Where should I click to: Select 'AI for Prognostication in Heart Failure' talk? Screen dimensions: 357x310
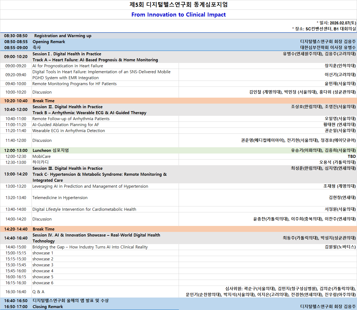click(68, 66)
